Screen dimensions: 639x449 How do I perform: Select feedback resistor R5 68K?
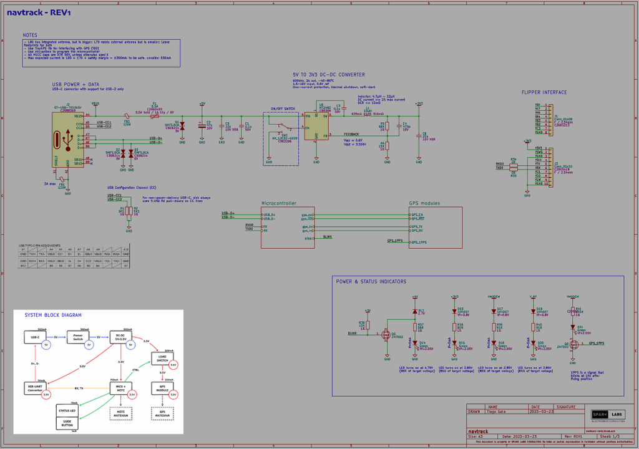click(x=387, y=127)
